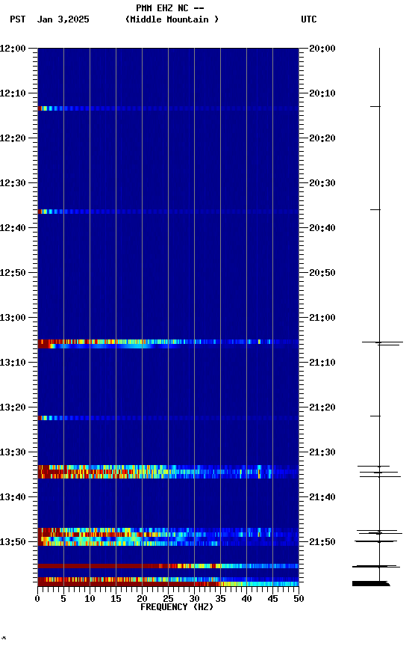Click the 'PST' timezone label

(x=18, y=19)
